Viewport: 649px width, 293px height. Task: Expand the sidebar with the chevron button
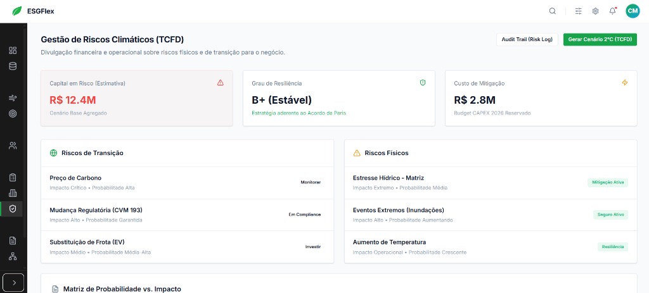tap(13, 282)
